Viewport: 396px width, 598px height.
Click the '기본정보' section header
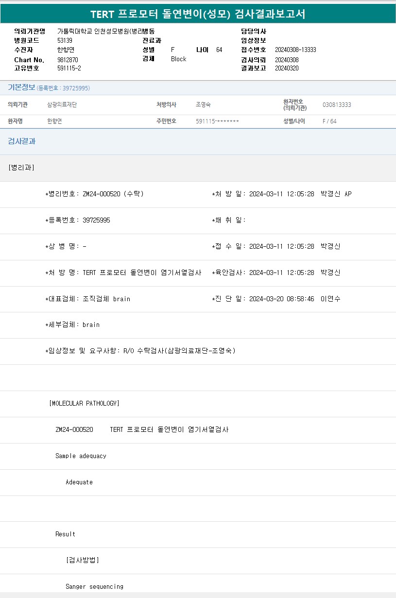coord(21,87)
